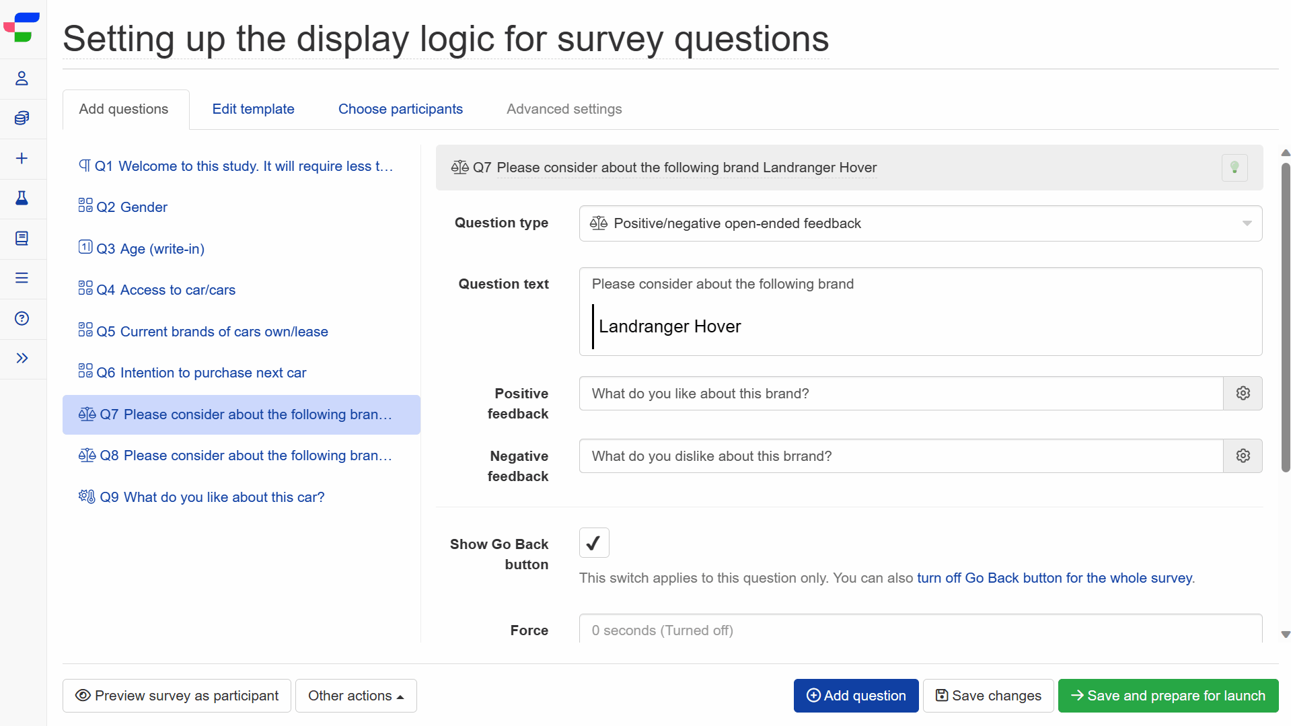
Task: Click scales icon beside Q8
Action: [x=87, y=455]
